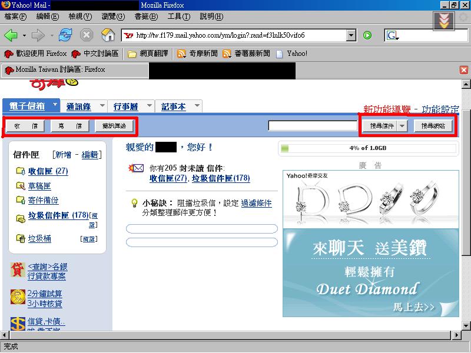Image resolution: width=471 pixels, height=353 pixels.
Task: Expand the 電子信箱 tab dropdown arrow
Action: pyautogui.click(x=55, y=105)
